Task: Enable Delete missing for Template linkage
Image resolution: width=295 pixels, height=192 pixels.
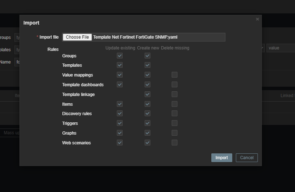Action: (x=175, y=94)
